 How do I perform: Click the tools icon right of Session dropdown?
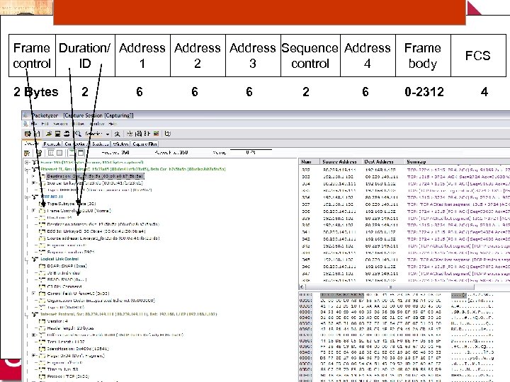(x=118, y=134)
